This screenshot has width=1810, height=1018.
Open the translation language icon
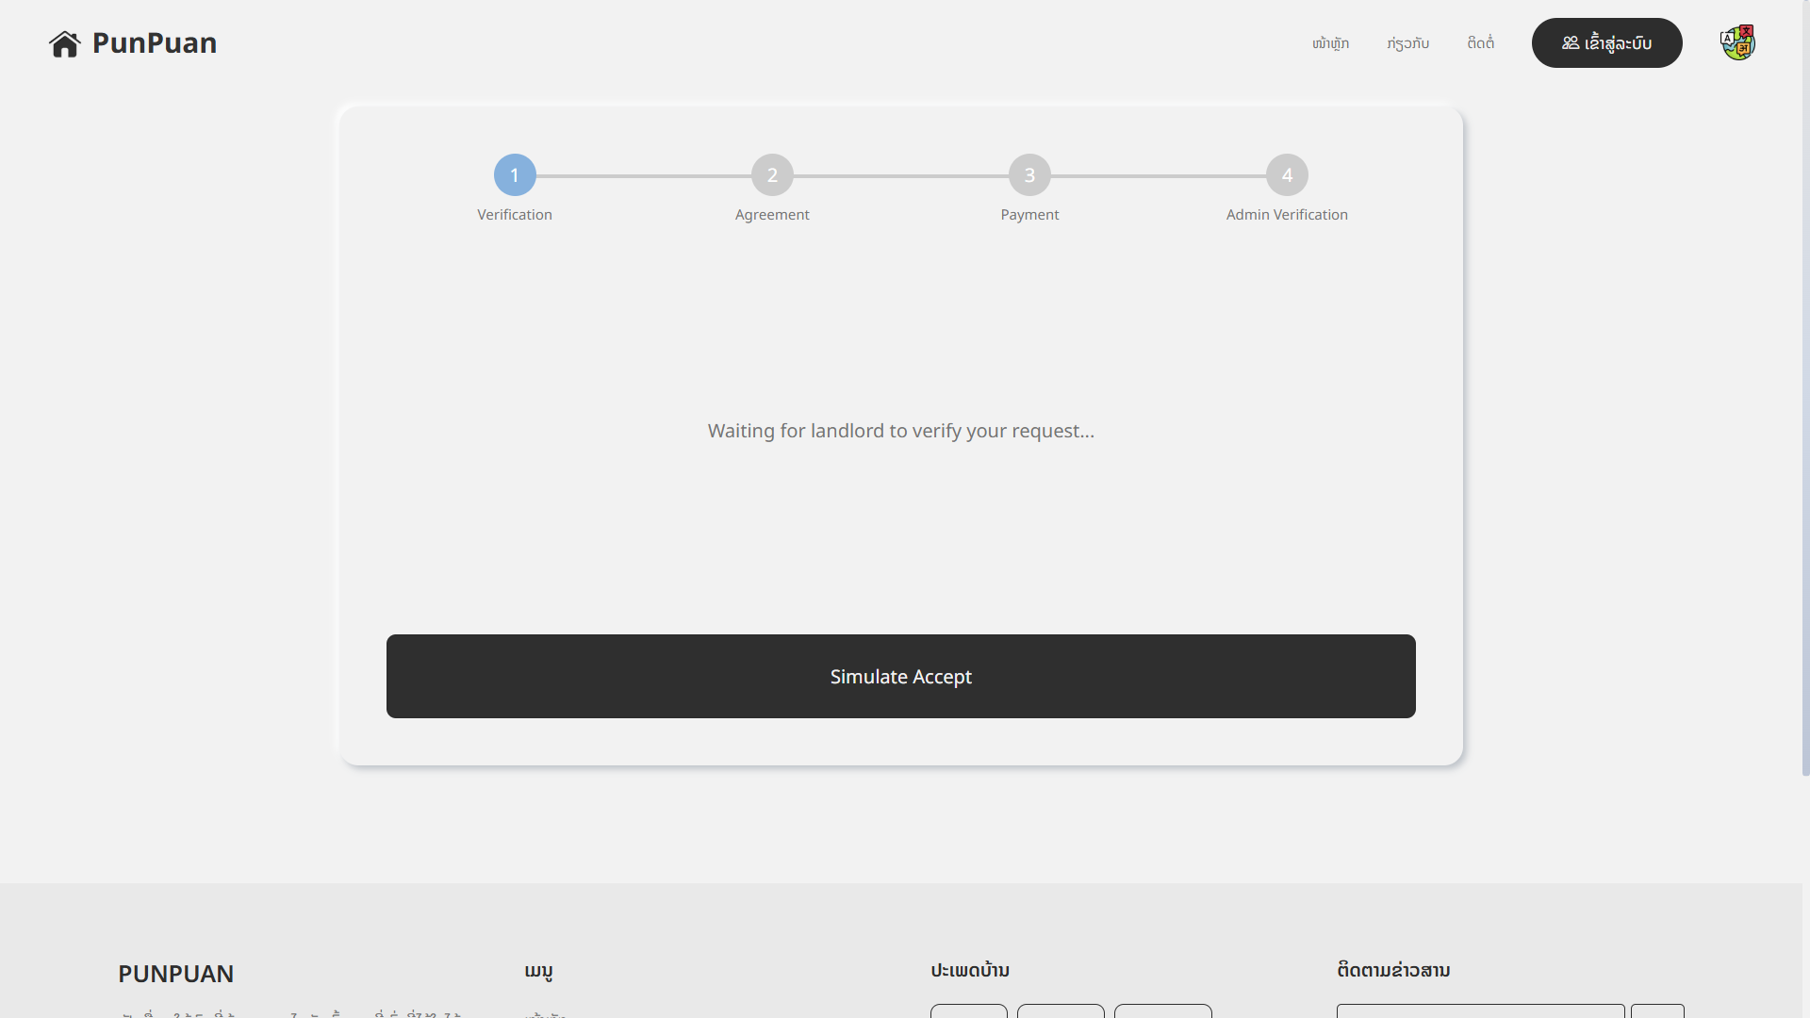(1737, 43)
